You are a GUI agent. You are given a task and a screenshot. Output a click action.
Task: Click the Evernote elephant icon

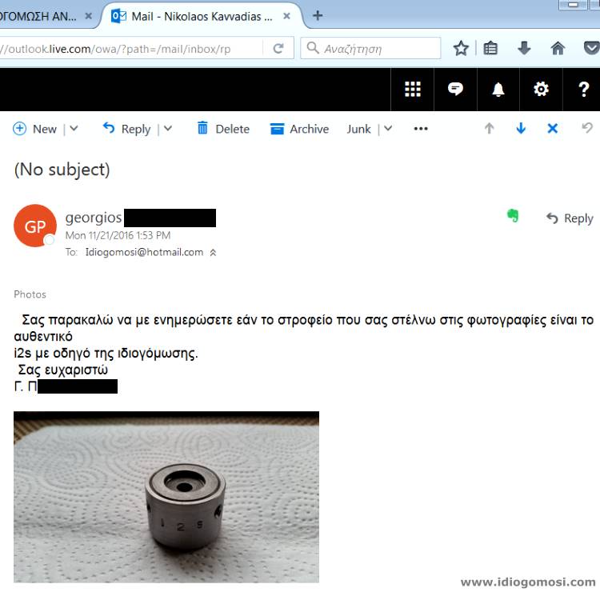coord(513,215)
